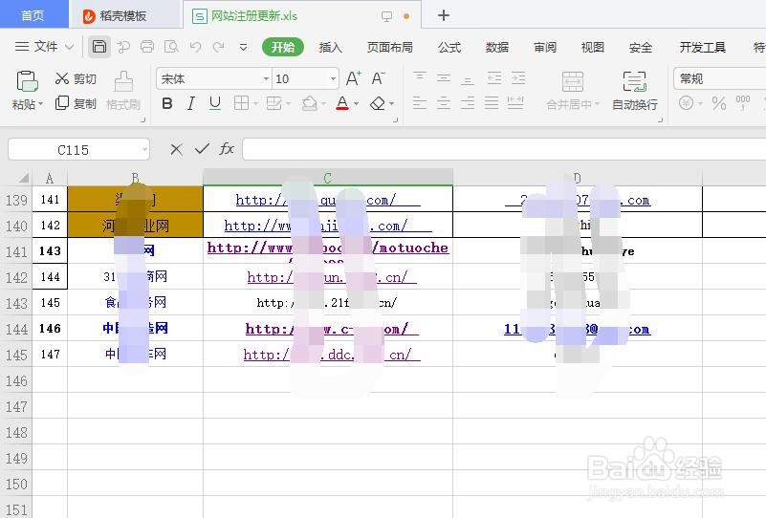Open Print Preview icon

point(171,47)
